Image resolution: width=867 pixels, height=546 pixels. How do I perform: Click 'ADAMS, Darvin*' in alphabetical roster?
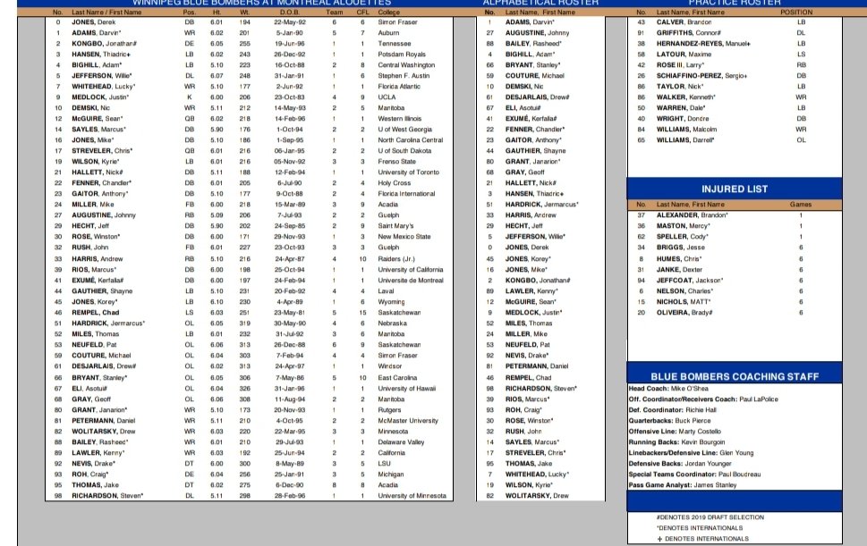(530, 22)
